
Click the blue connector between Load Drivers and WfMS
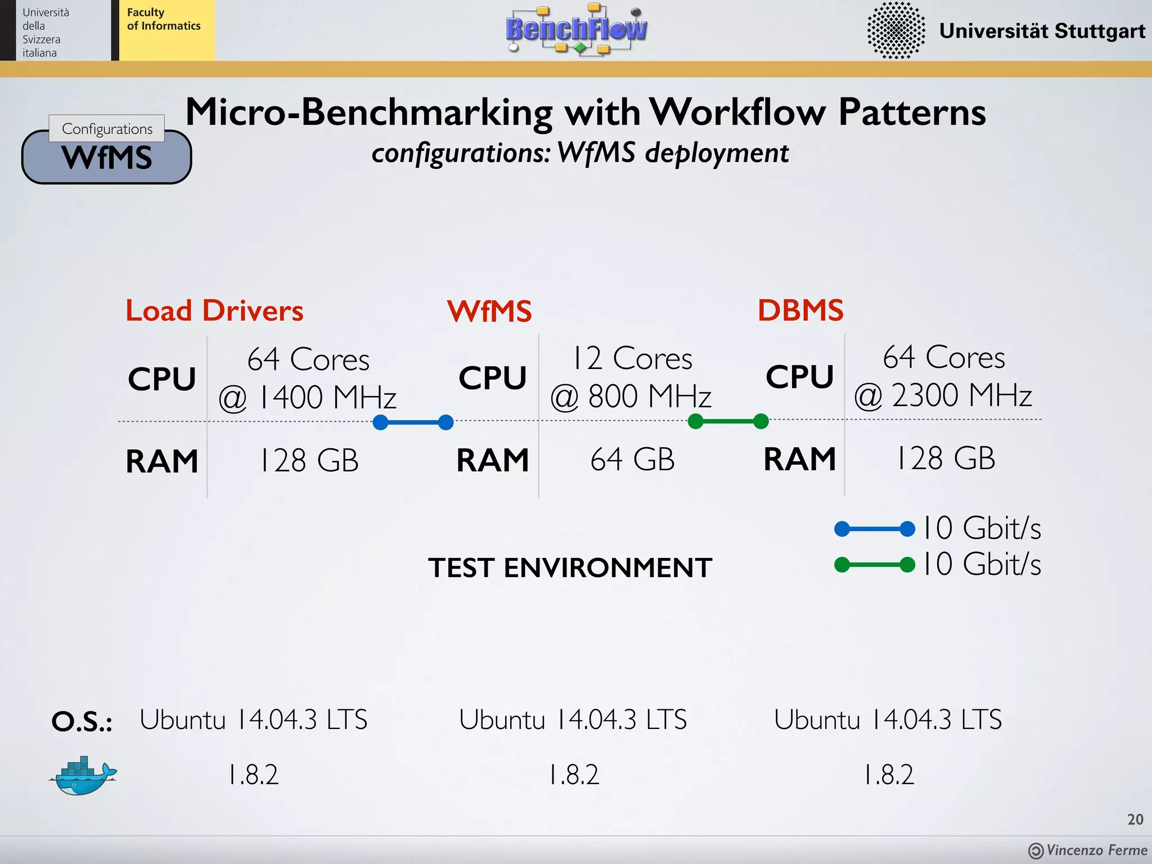413,422
